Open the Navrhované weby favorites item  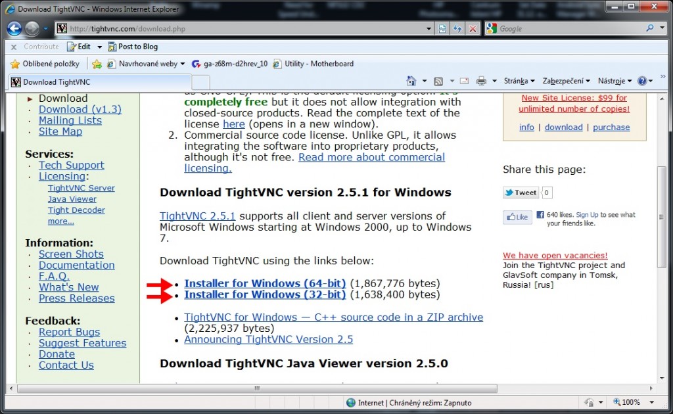[146, 64]
